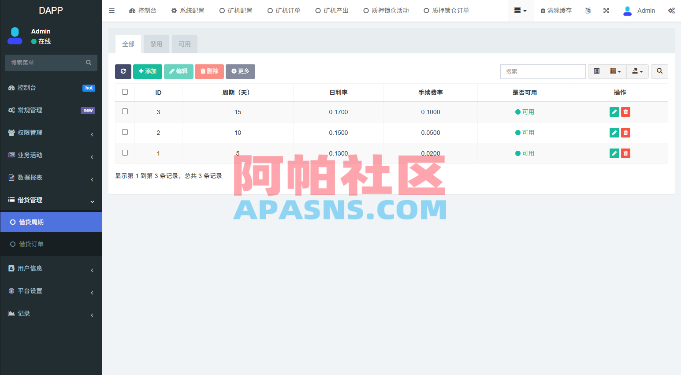Open the 矿机配置 top tab
681x375 pixels.
tap(236, 11)
